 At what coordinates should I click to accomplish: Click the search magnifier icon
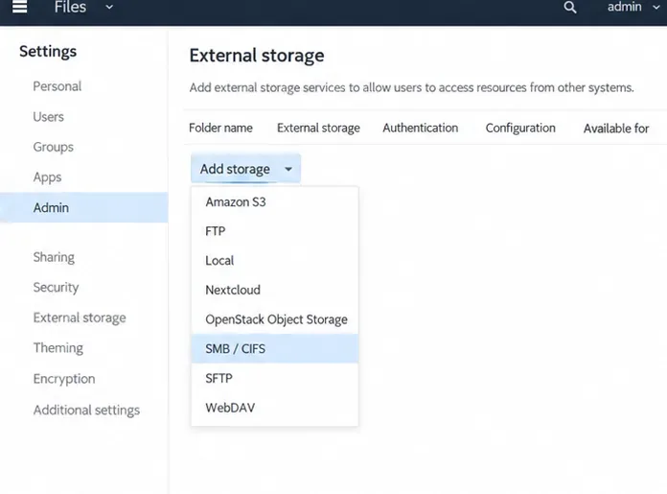[x=570, y=8]
